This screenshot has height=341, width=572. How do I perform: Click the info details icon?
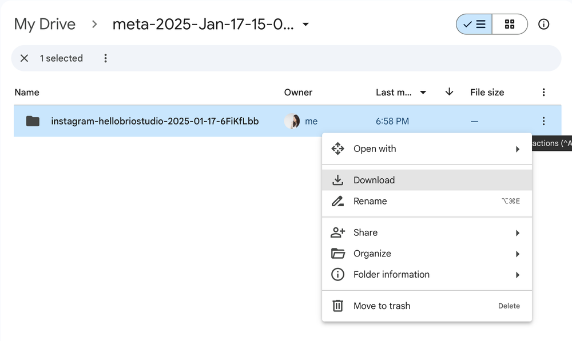coord(544,24)
